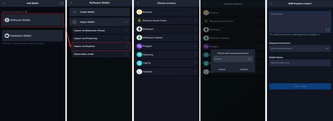Click the Enter Keystore text area
This screenshot has width=333, height=121.
[x=300, y=22]
